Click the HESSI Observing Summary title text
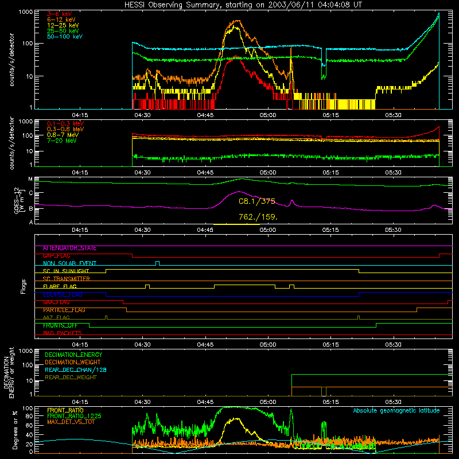 (243, 5)
